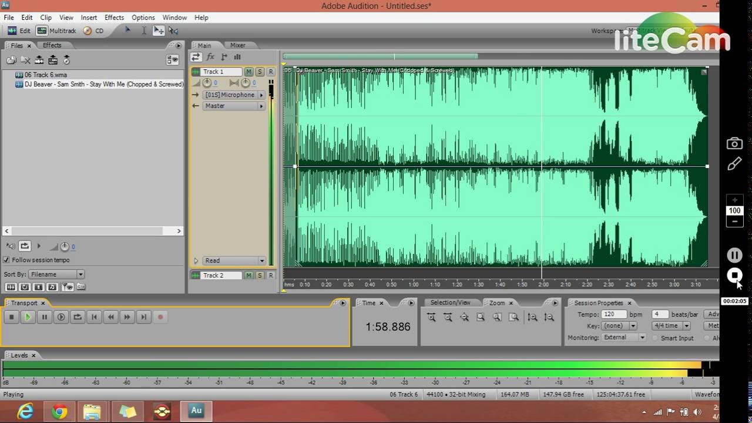Image resolution: width=752 pixels, height=423 pixels.
Task: Open the Sort By Filename dropdown
Action: tap(56, 274)
